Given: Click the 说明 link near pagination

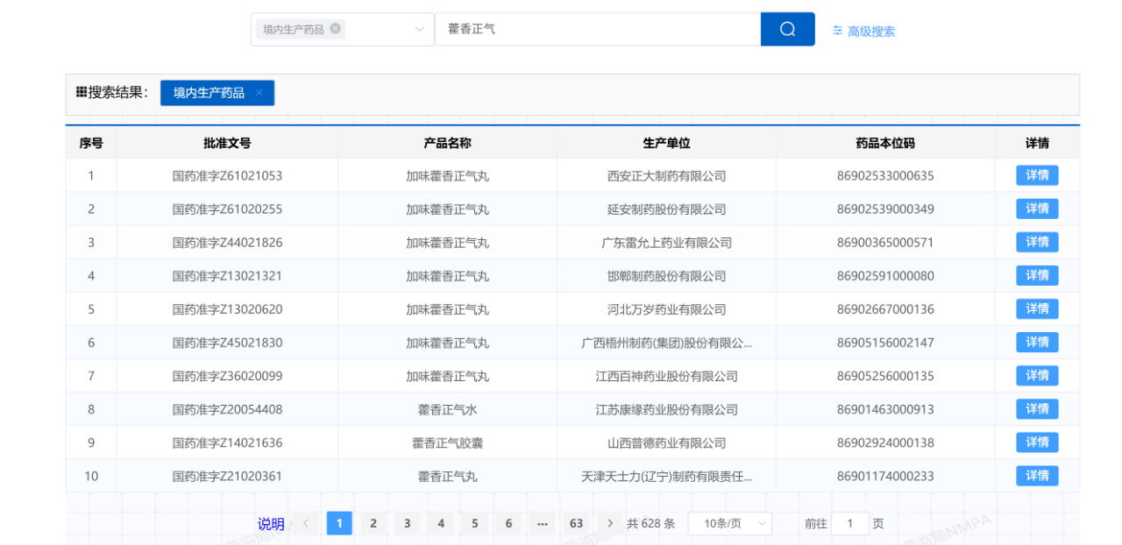Looking at the screenshot, I should pyautogui.click(x=271, y=524).
